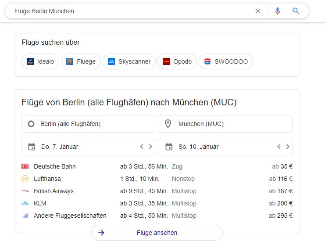This screenshot has width=325, height=241.
Task: Click Flüge ansehen button
Action: coord(157,233)
